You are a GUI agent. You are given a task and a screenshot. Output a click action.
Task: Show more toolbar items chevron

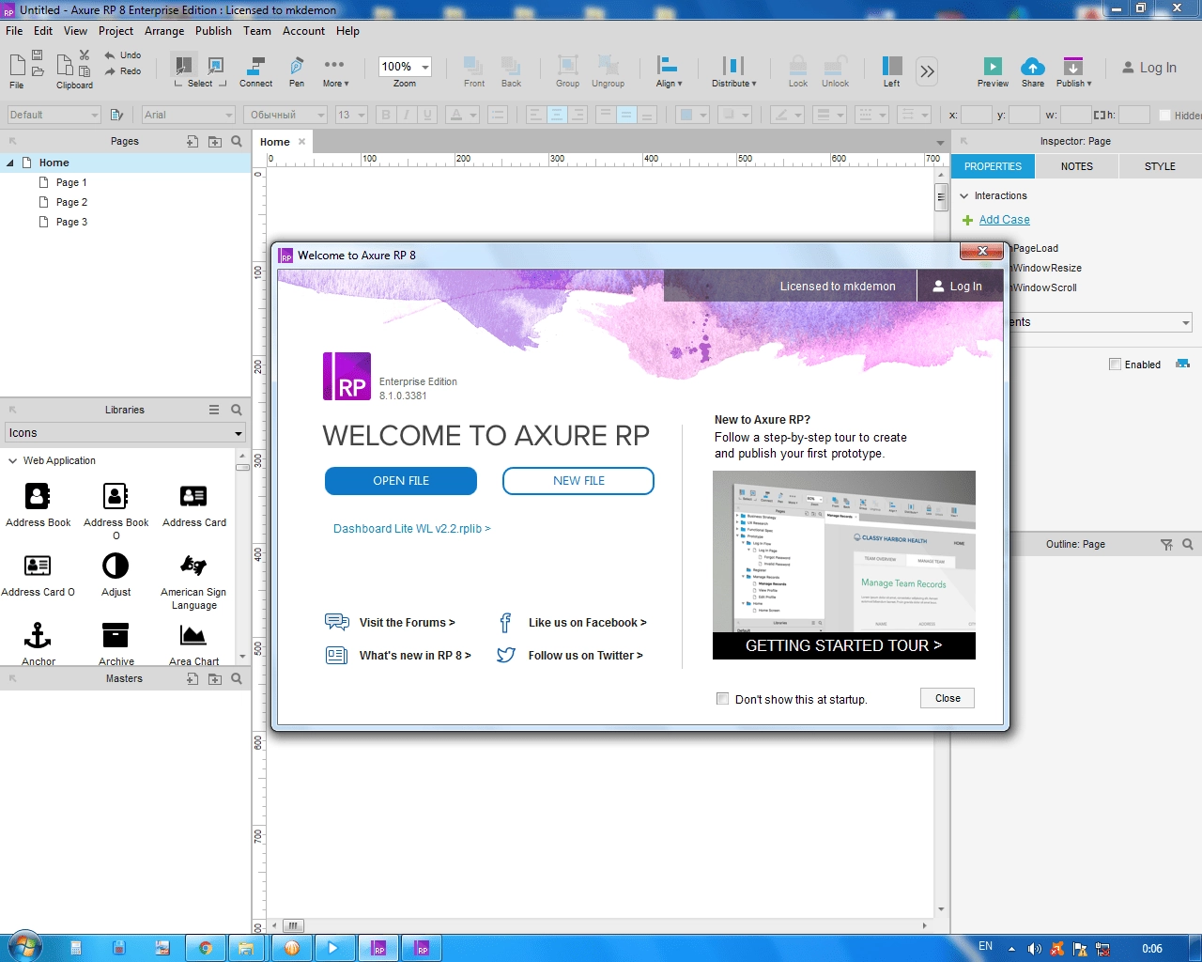coord(927,71)
